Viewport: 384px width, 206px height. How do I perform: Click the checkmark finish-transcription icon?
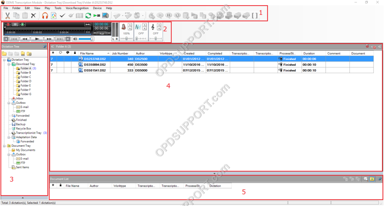[x=62, y=16]
